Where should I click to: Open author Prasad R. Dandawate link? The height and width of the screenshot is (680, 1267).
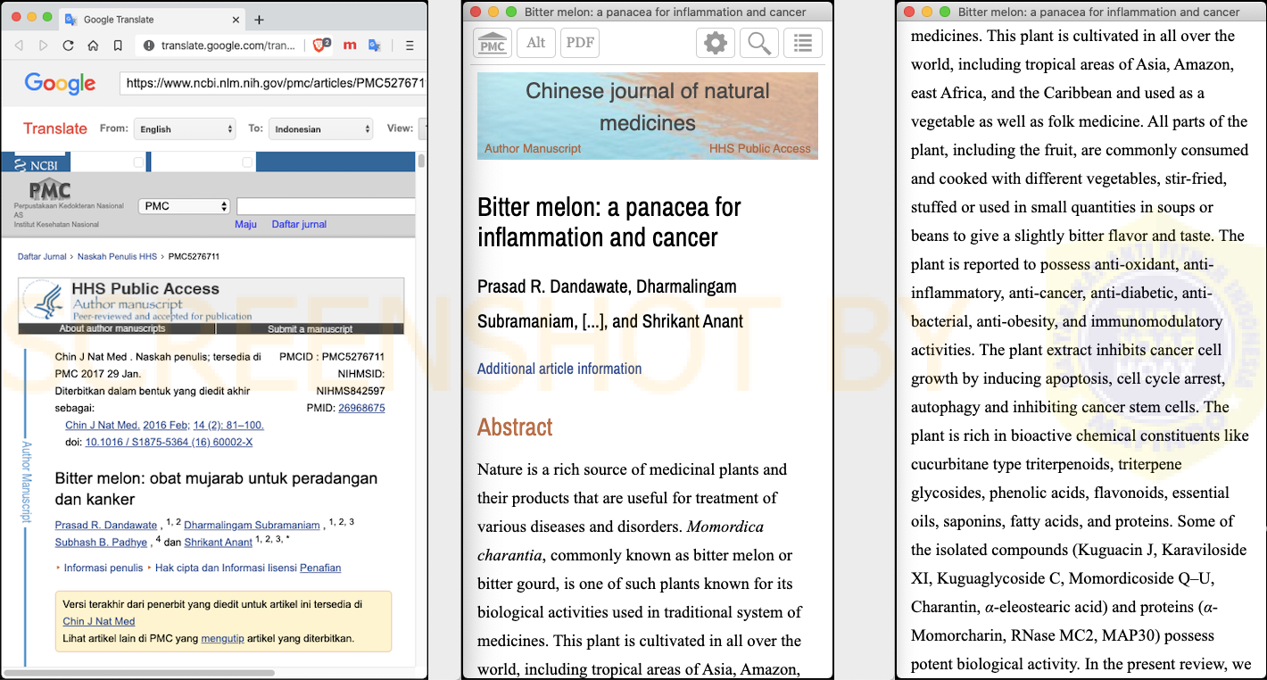pyautogui.click(x=106, y=526)
